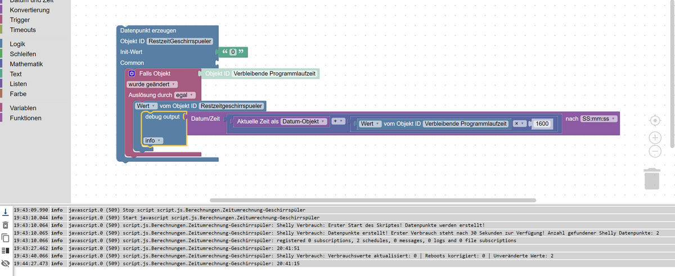
Task: Select log row 19:43:10.044 Start javascript
Action: click(x=343, y=217)
